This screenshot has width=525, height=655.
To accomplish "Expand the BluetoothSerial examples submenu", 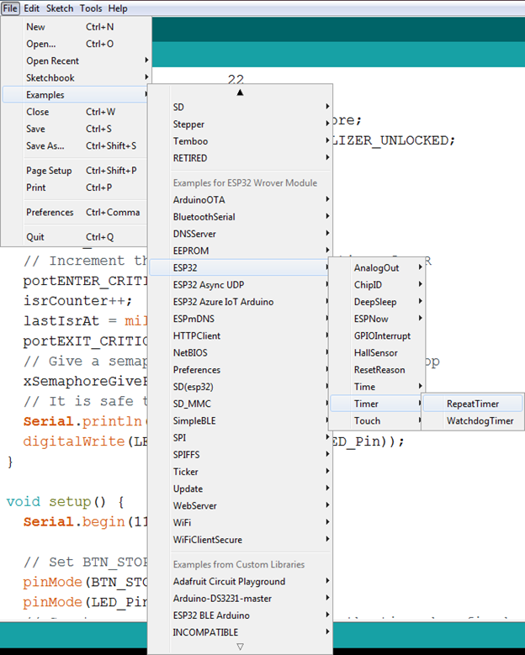I will coord(240,217).
